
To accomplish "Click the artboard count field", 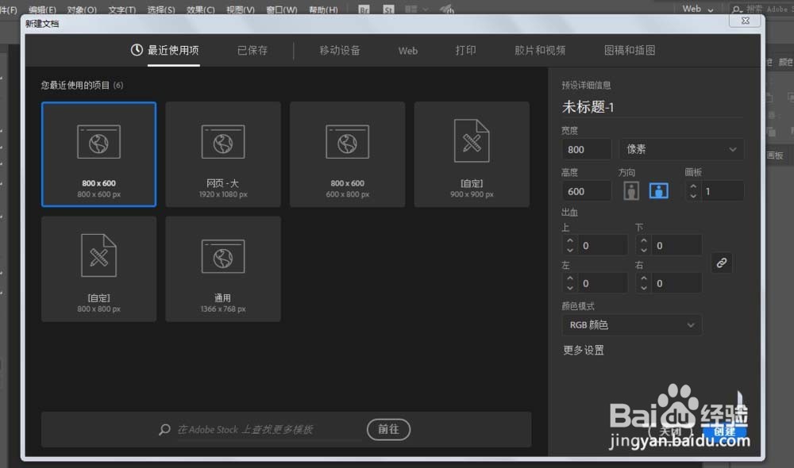I will click(x=723, y=191).
